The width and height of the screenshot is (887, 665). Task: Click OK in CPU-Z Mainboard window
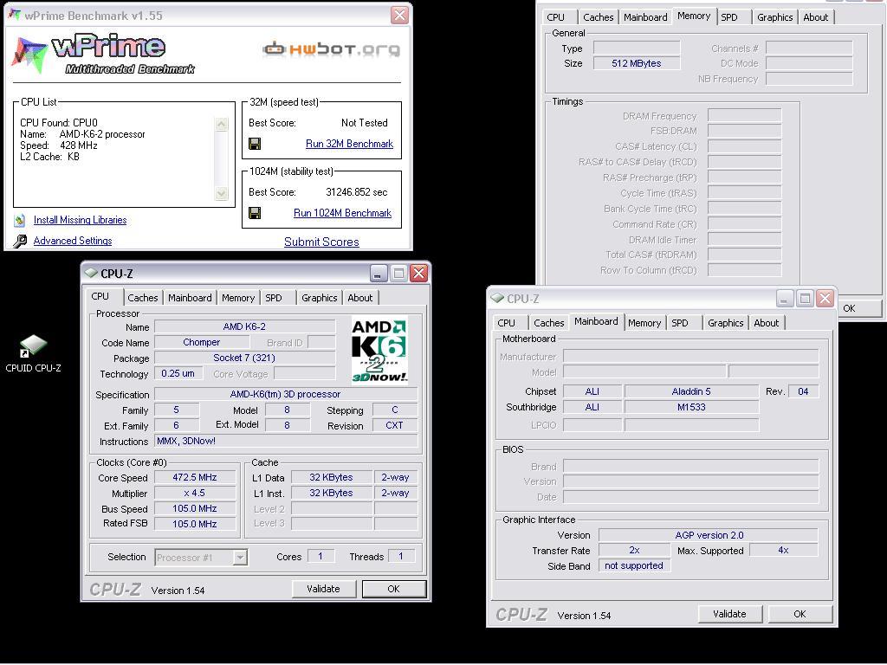point(800,614)
